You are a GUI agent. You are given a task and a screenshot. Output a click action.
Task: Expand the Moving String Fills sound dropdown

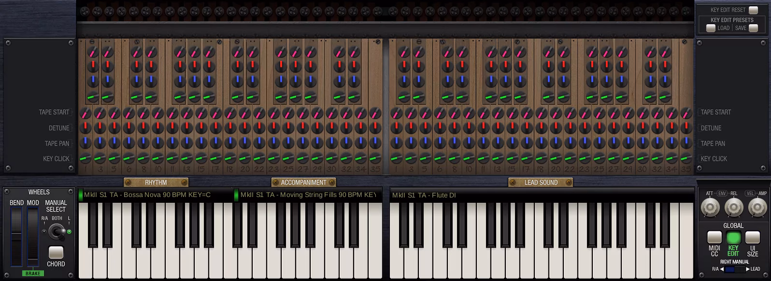tap(307, 195)
